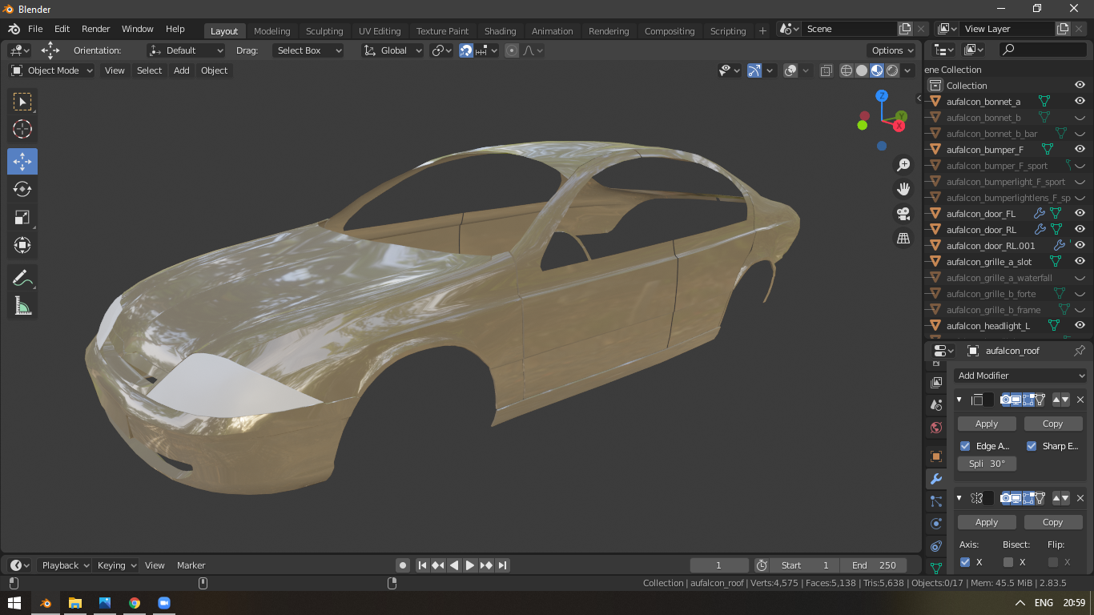The width and height of the screenshot is (1094, 615).
Task: Expand the Global orientation dropdown
Action: click(392, 50)
